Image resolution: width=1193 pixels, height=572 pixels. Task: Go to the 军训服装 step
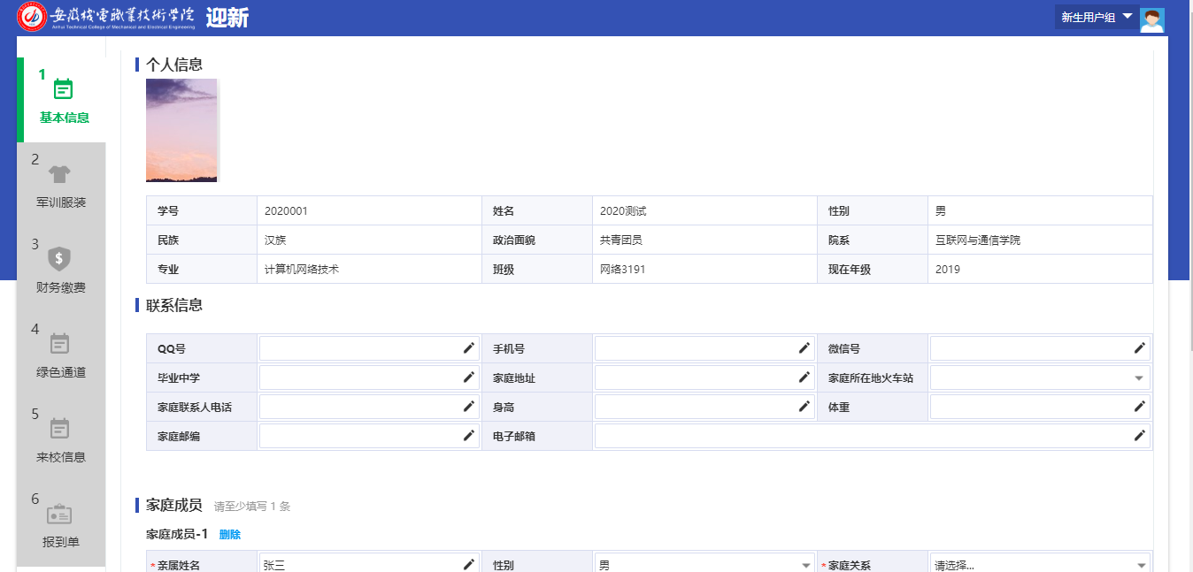(61, 185)
